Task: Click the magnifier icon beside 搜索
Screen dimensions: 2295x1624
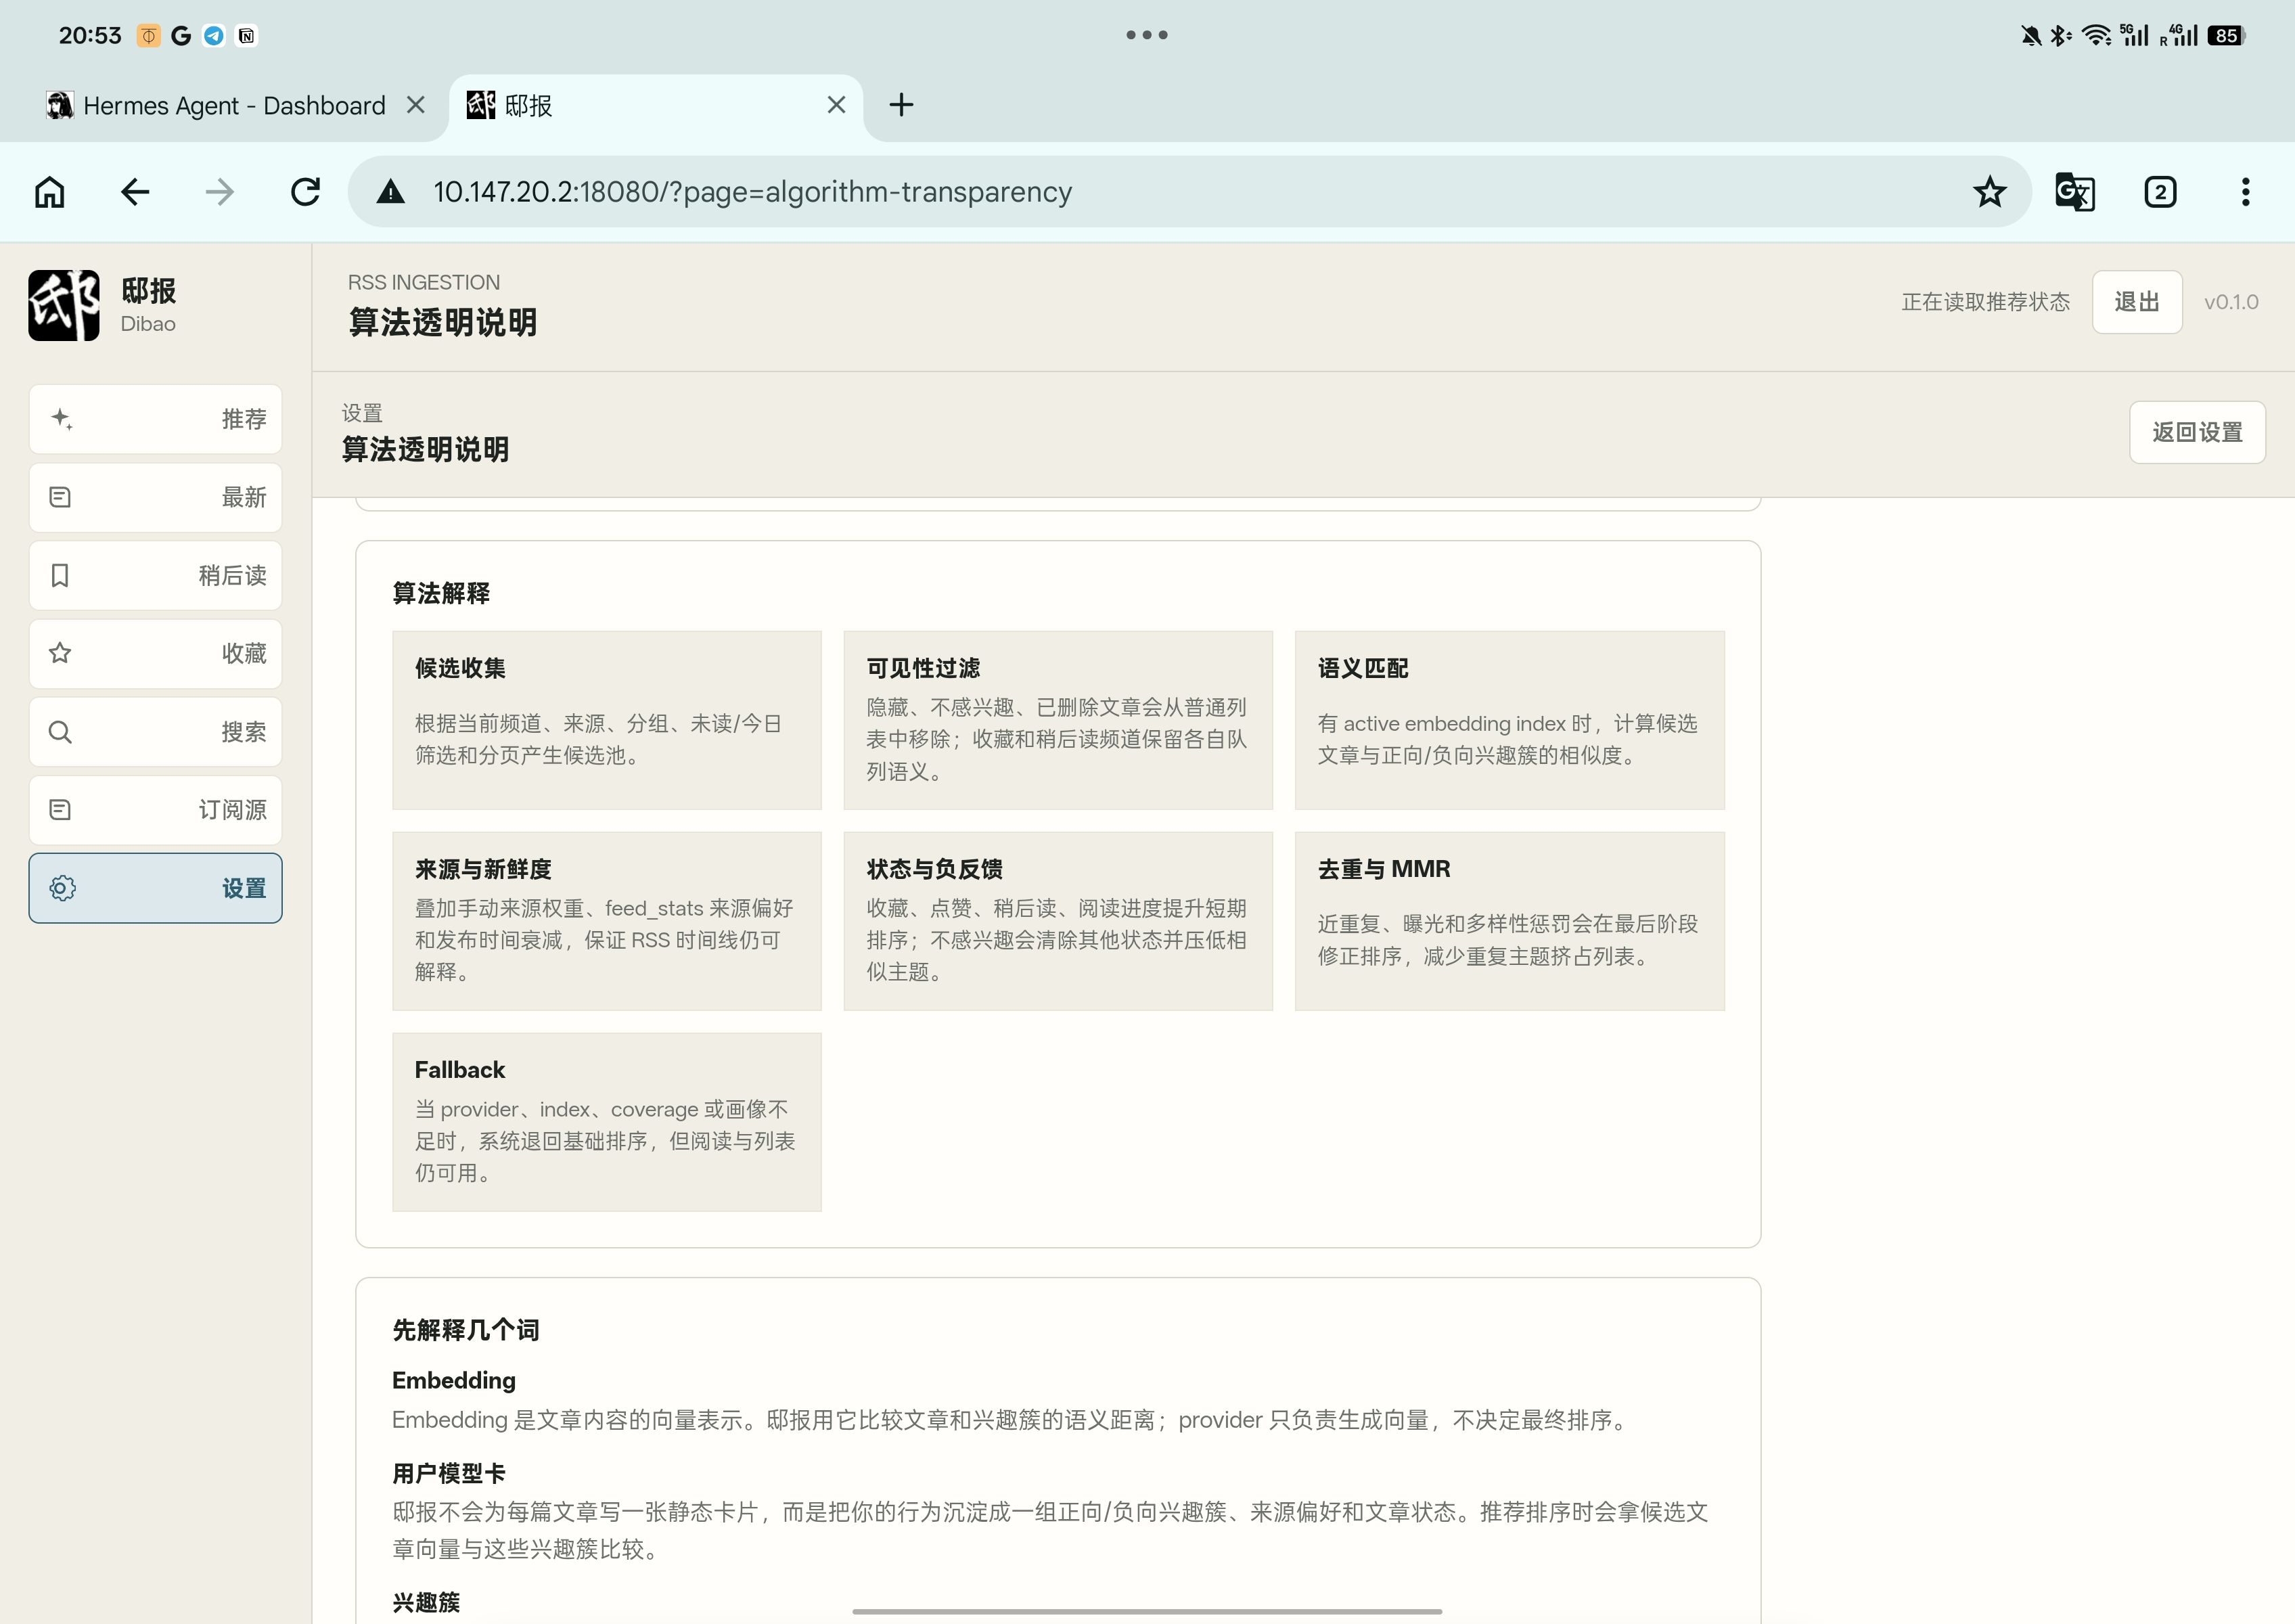Action: tap(60, 732)
